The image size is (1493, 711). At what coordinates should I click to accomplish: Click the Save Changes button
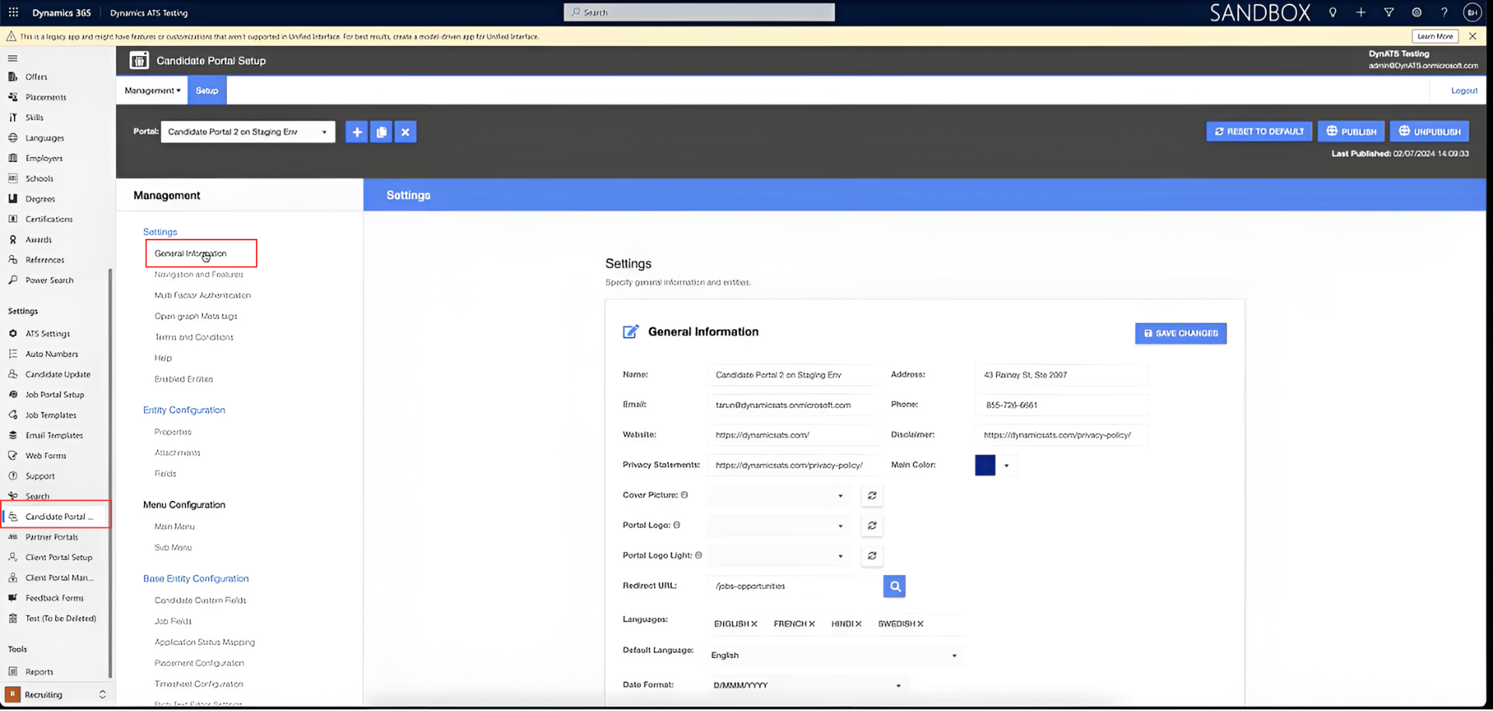(x=1180, y=334)
